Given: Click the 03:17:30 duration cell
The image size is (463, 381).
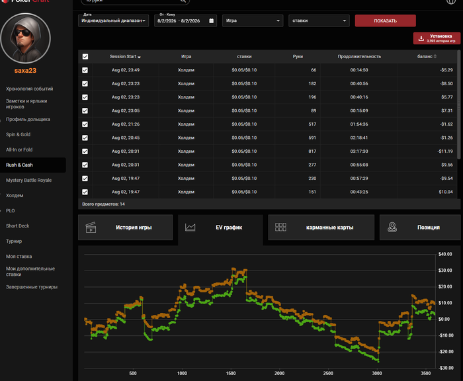Looking at the screenshot, I should [359, 151].
